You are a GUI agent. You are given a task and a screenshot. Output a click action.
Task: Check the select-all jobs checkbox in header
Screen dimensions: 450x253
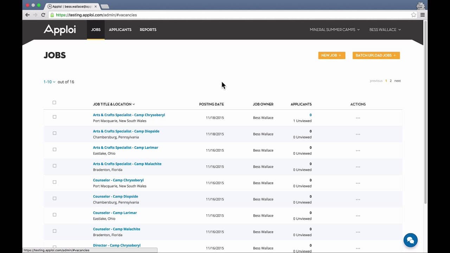[x=54, y=103]
